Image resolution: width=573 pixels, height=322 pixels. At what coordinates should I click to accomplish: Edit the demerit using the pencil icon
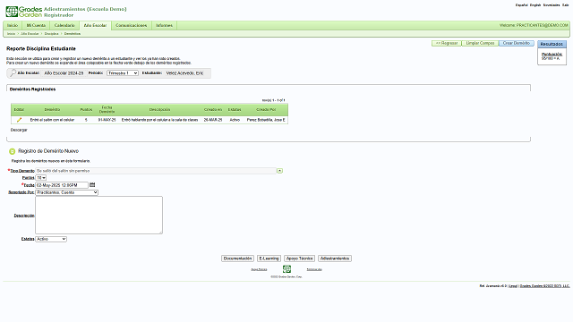[19, 120]
